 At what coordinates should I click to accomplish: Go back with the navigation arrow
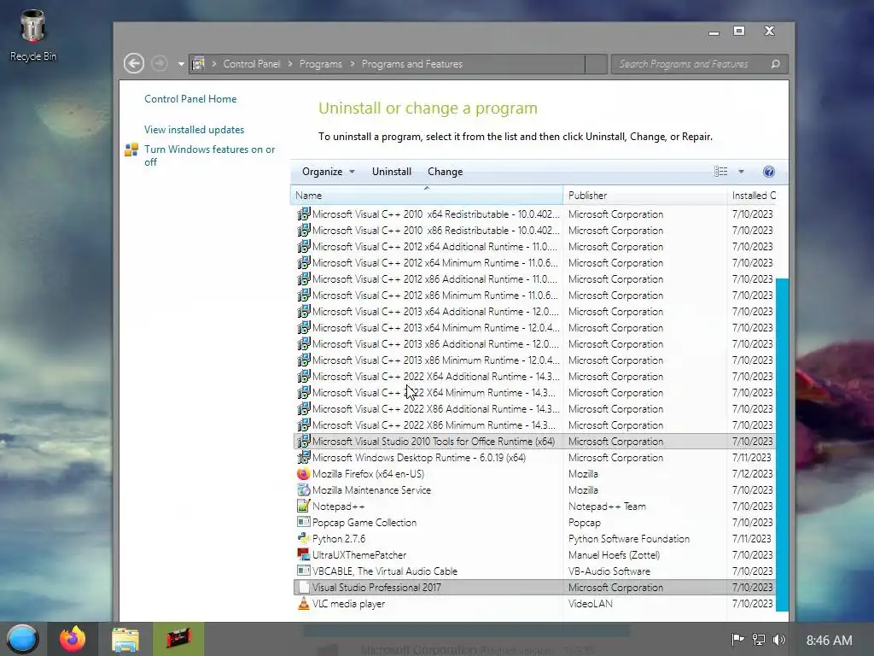[x=134, y=63]
